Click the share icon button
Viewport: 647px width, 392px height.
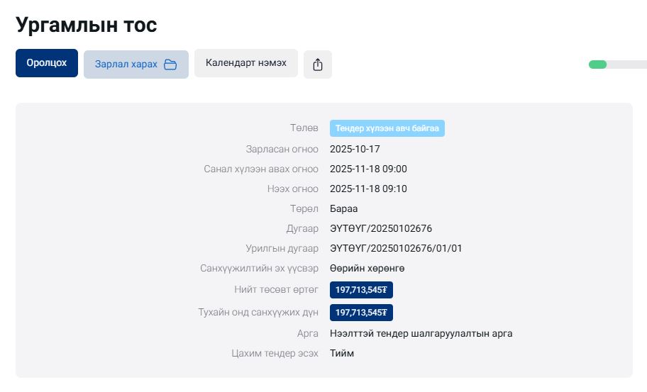click(318, 65)
